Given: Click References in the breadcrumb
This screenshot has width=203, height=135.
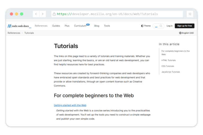Looking at the screenshot, I should click(x=14, y=33).
